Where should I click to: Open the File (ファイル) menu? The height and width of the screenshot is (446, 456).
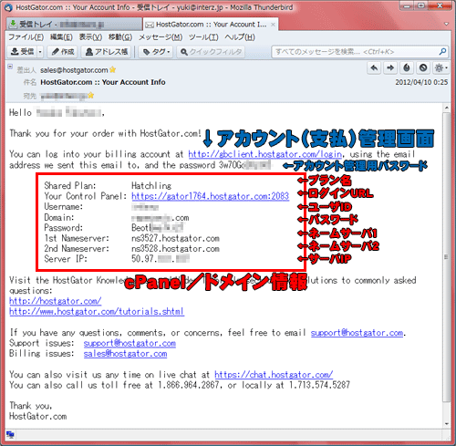coord(26,37)
